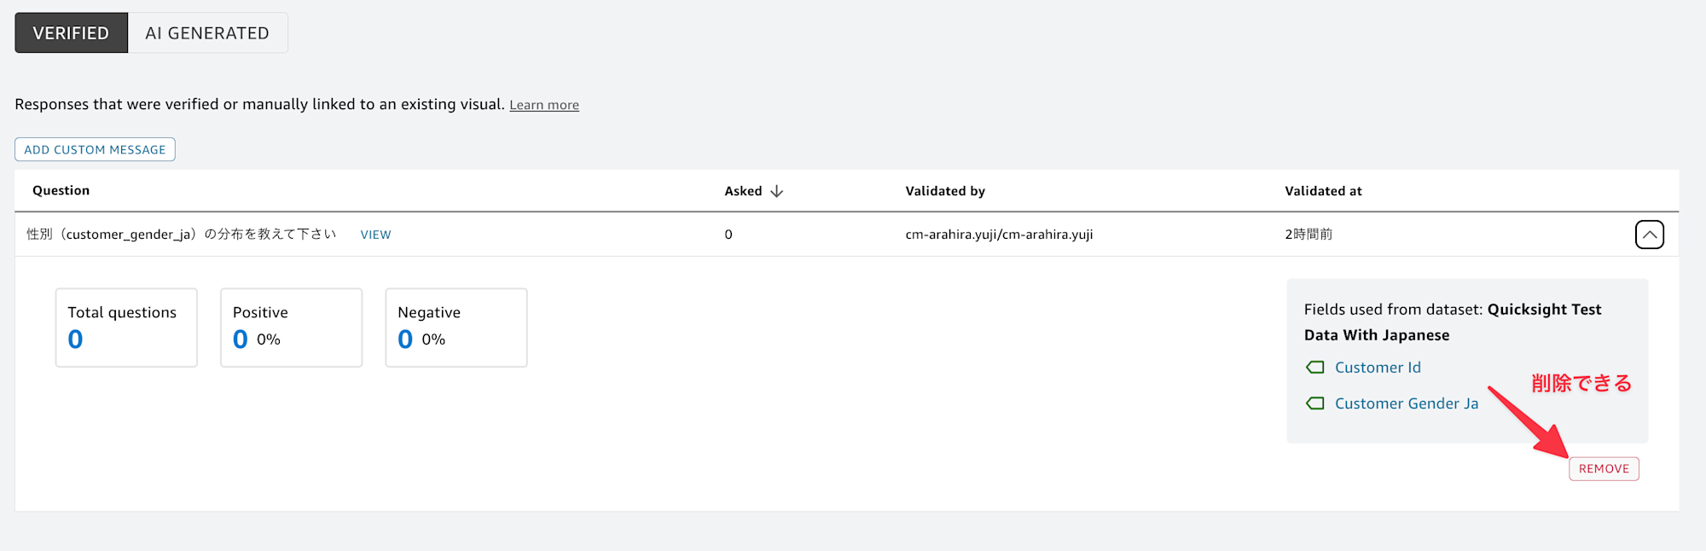Click the Validated by column header
The image size is (1706, 551).
click(x=945, y=191)
